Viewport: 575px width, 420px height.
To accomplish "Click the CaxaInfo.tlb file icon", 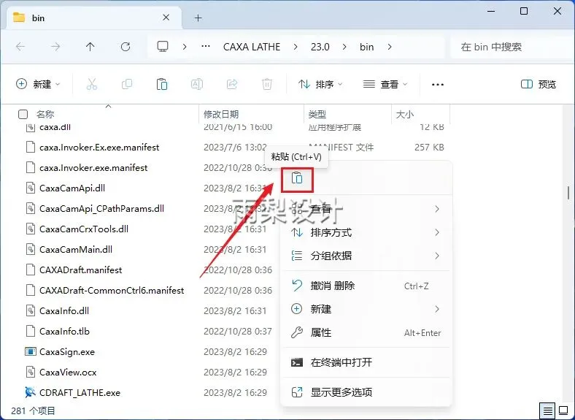I will pyautogui.click(x=31, y=331).
